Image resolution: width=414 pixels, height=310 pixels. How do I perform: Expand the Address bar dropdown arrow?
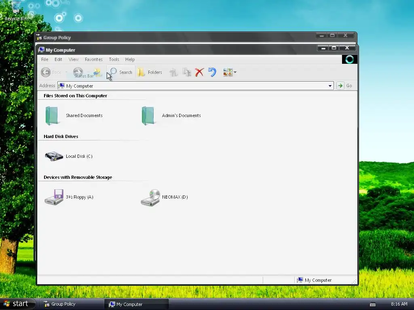330,86
